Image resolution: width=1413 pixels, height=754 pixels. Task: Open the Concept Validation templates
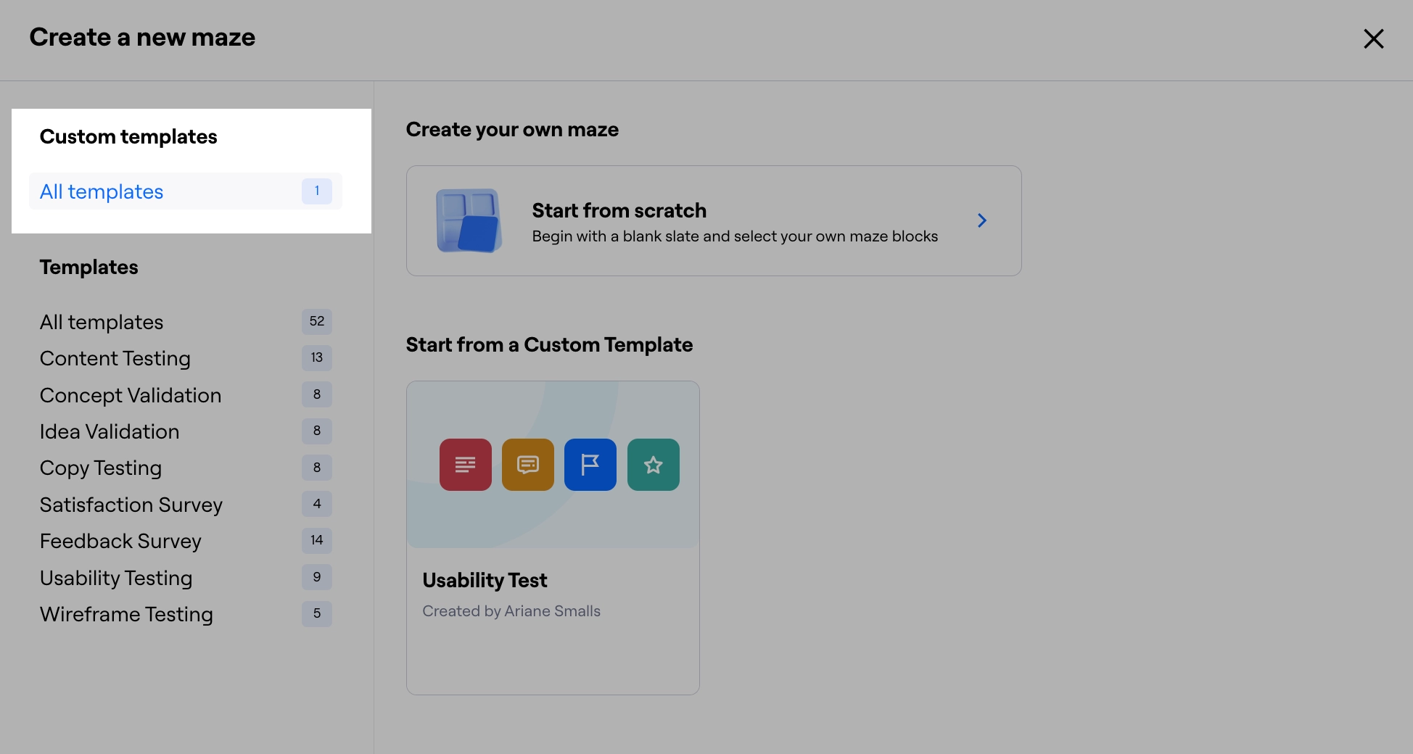[131, 395]
